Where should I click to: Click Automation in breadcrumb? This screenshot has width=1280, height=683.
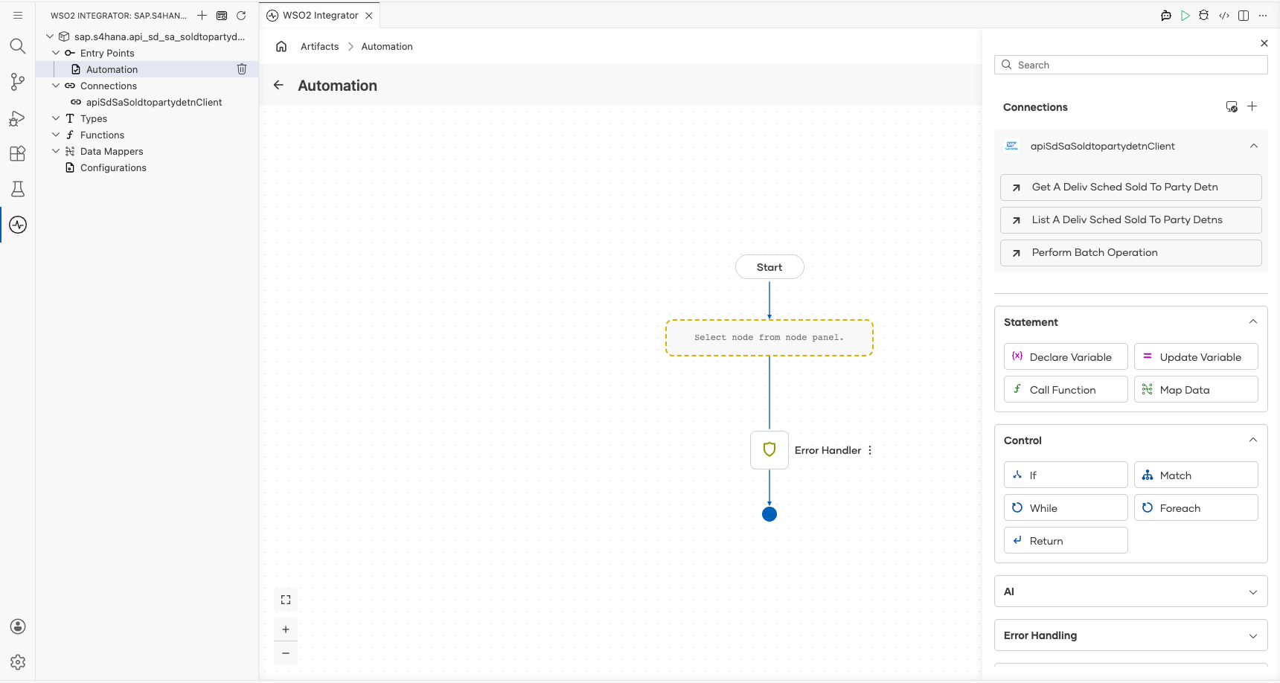pyautogui.click(x=387, y=46)
